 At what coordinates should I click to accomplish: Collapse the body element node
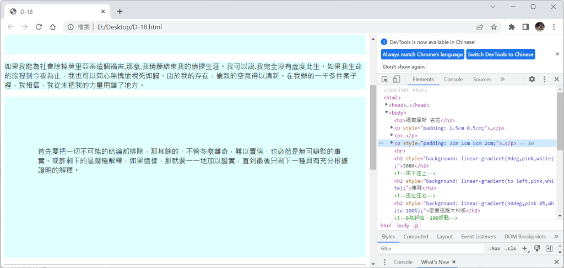click(x=387, y=112)
